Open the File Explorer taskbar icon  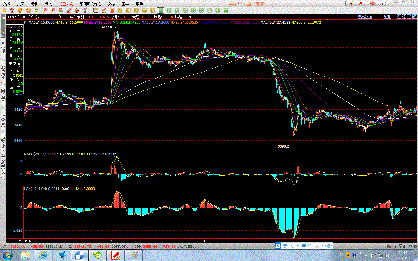(26, 255)
